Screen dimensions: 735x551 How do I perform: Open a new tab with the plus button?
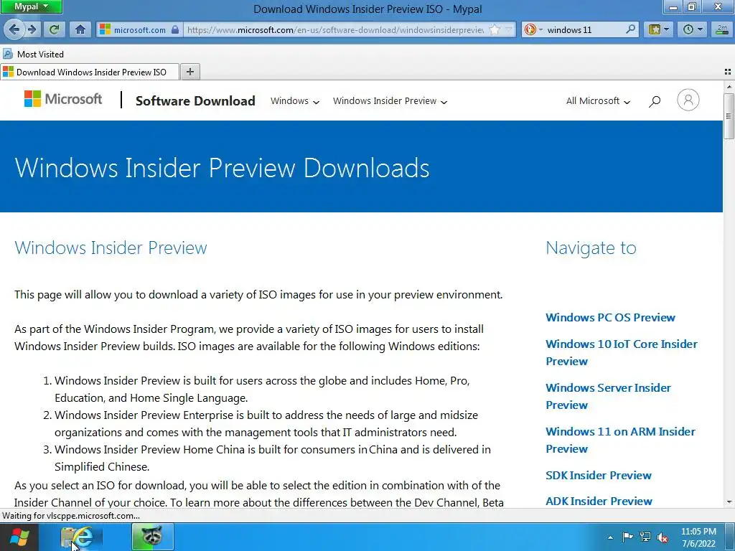tap(189, 72)
